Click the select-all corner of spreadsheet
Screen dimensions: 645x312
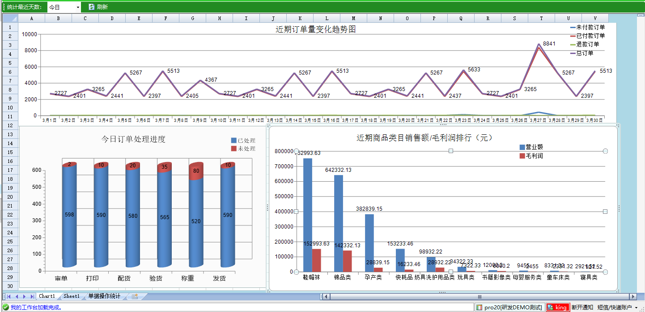pos(10,18)
